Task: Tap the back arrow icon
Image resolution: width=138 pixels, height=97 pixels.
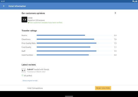Action: 4,6
